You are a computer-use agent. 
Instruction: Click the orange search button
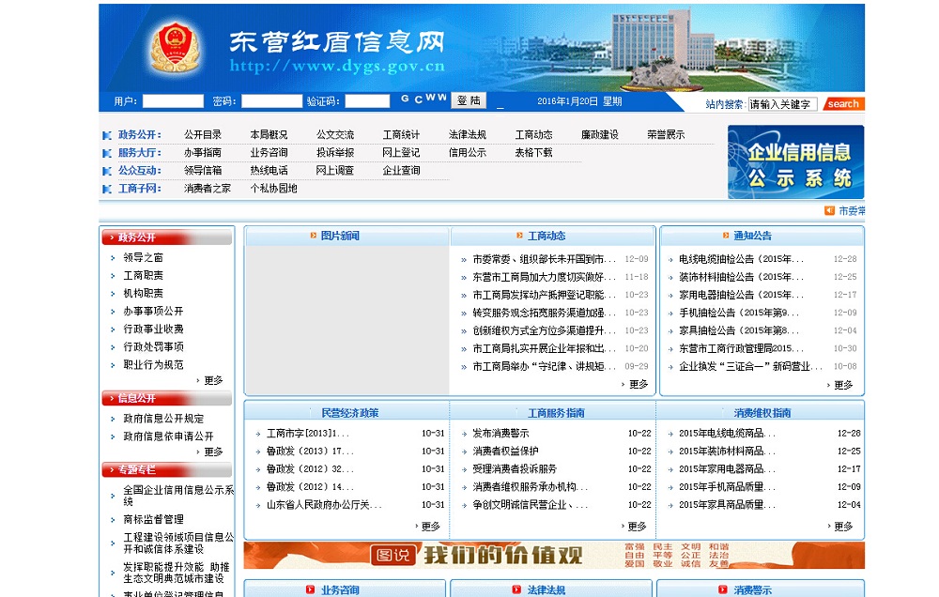(x=843, y=103)
